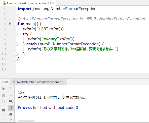Close the AvoidNumberFormatException.kt editor tab
Image resolution: width=149 pixels, height=123 pixels.
click(53, 3)
